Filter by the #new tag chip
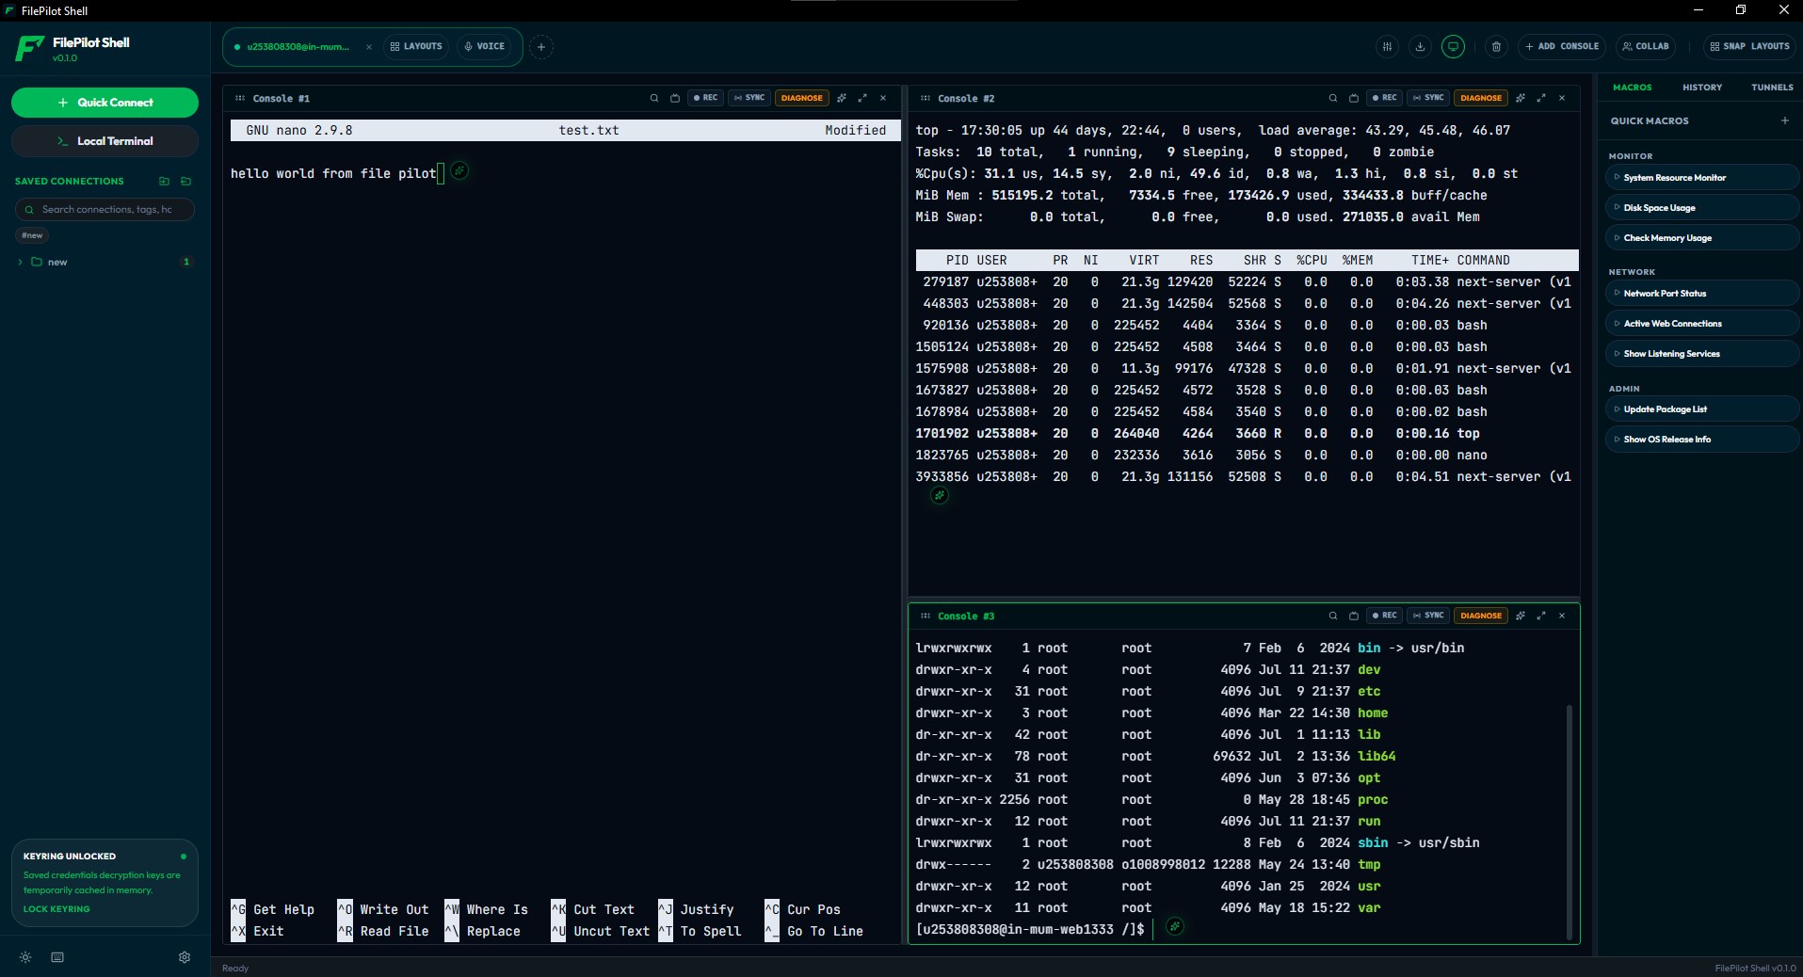The width and height of the screenshot is (1803, 977). click(x=32, y=235)
